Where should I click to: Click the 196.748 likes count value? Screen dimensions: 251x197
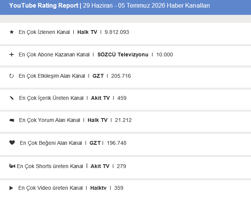[x=117, y=143]
